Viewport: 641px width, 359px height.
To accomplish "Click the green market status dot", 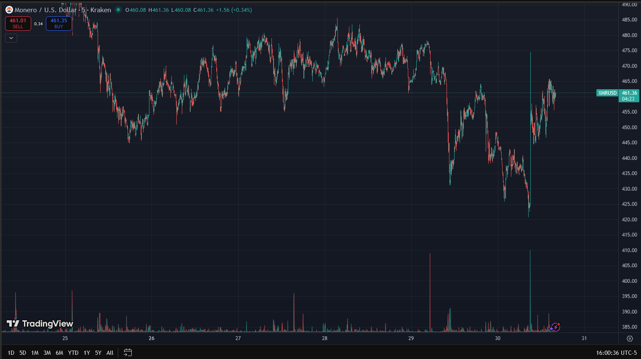I will tap(118, 10).
